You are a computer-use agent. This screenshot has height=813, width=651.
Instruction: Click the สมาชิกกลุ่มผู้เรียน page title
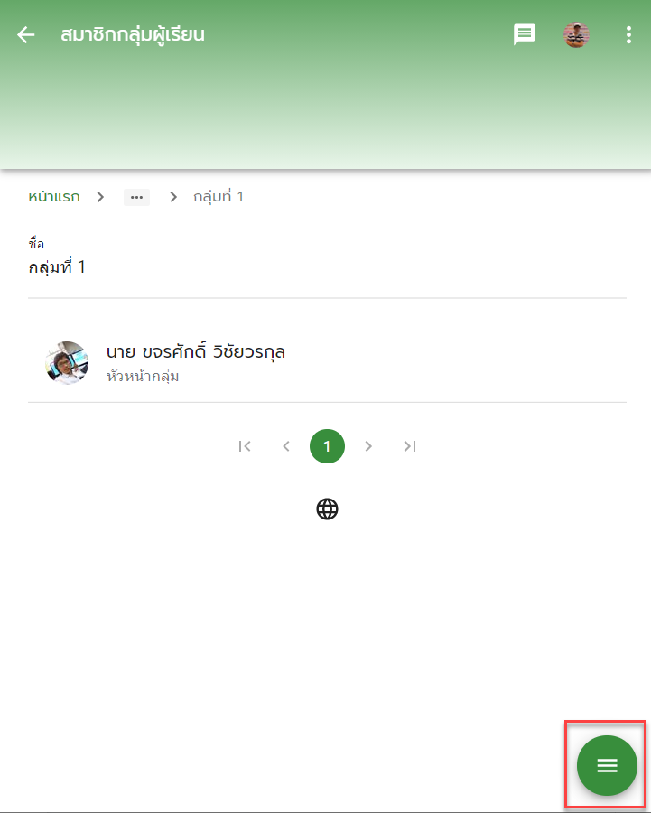coord(133,34)
